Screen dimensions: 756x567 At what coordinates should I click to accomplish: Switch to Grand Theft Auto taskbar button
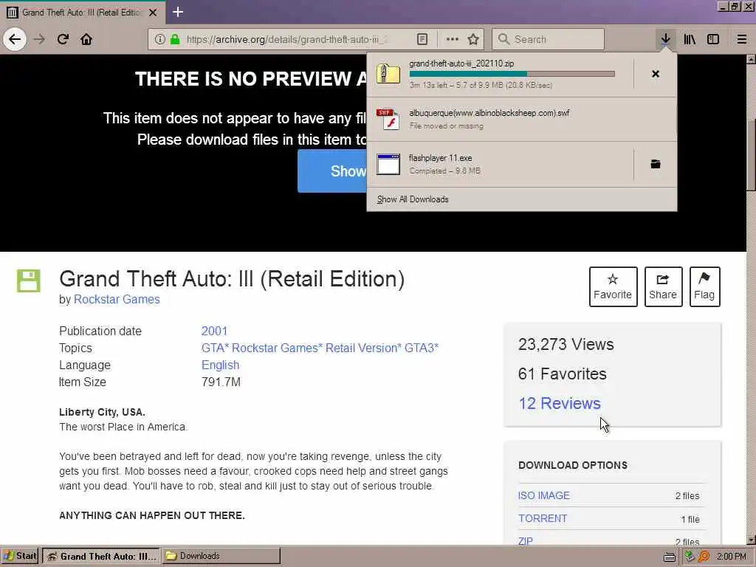click(101, 556)
